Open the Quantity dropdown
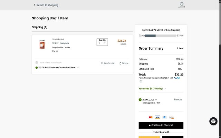Image resolution: width=221 pixels, height=138 pixels. [102, 42]
